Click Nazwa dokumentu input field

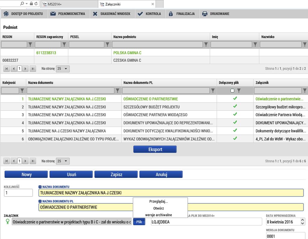[x=171, y=193]
